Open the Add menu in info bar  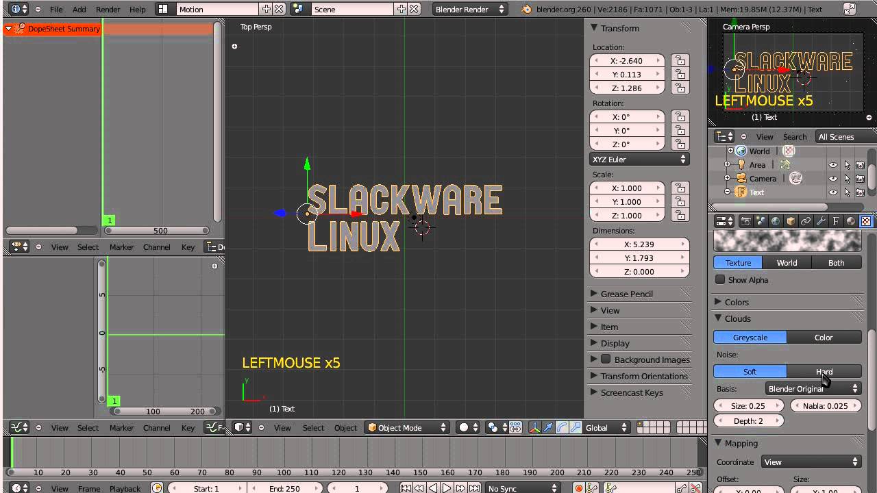79,10
